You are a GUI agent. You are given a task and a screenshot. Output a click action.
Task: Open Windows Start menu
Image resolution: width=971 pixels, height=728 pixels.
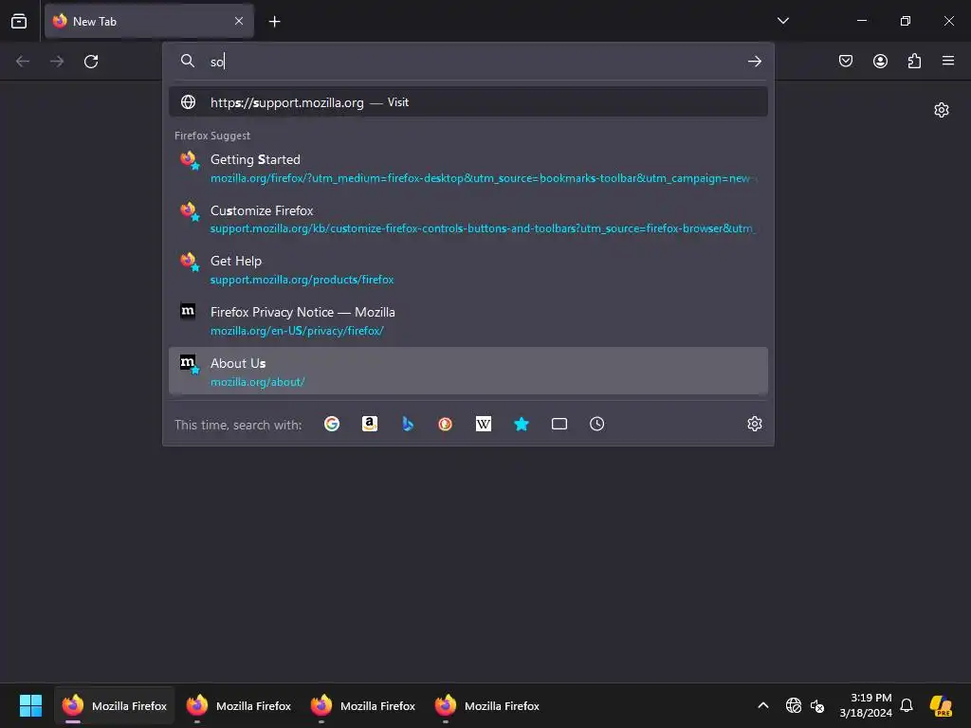click(30, 705)
